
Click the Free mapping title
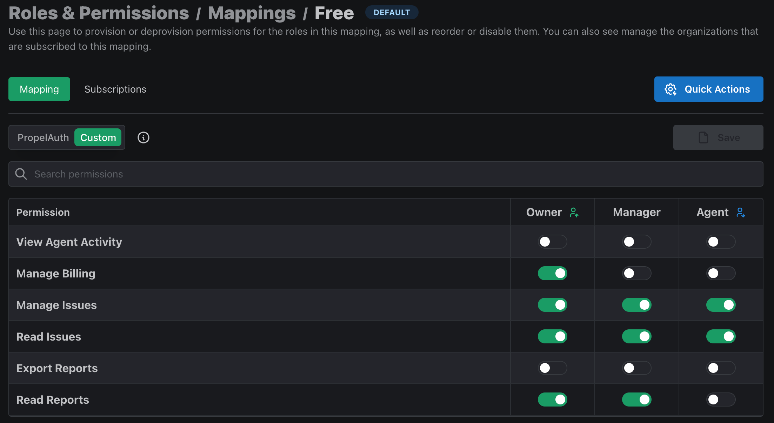pyautogui.click(x=334, y=13)
